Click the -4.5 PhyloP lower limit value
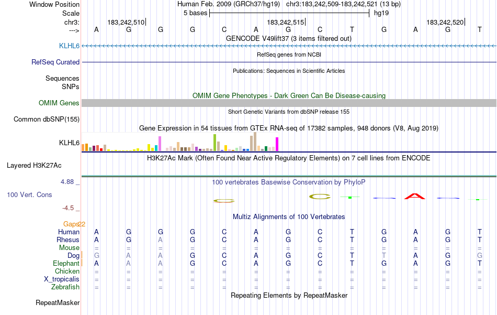 [68, 208]
